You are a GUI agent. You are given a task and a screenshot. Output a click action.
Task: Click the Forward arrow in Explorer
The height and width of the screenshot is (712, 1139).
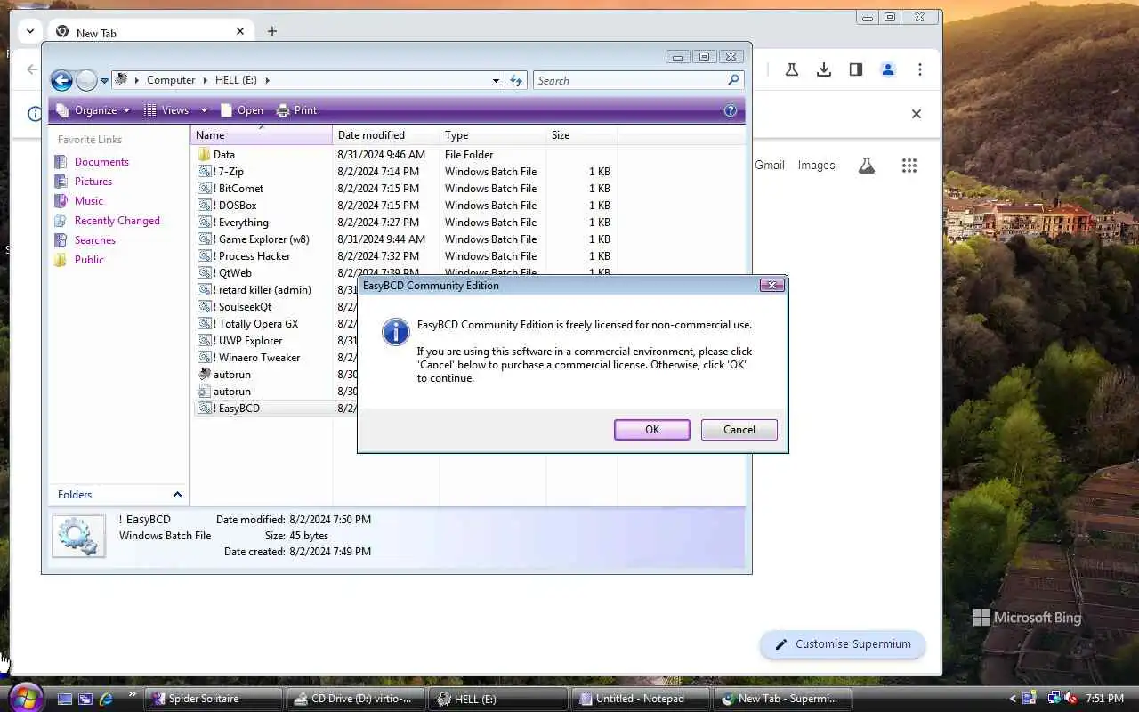86,81
